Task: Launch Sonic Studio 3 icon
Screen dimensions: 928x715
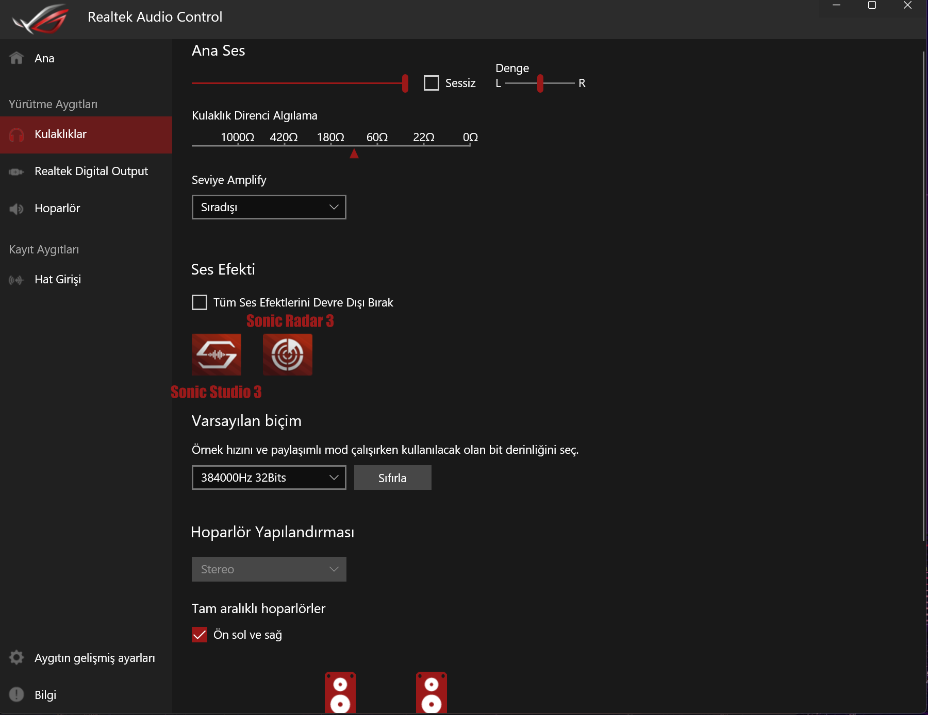Action: 217,354
